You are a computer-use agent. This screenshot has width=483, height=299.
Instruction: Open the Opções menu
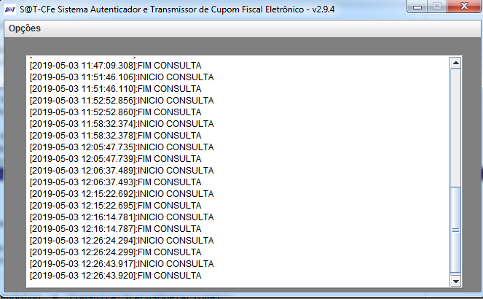coord(25,28)
